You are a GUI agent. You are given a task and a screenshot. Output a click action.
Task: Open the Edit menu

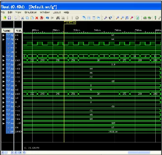click(x=10, y=12)
